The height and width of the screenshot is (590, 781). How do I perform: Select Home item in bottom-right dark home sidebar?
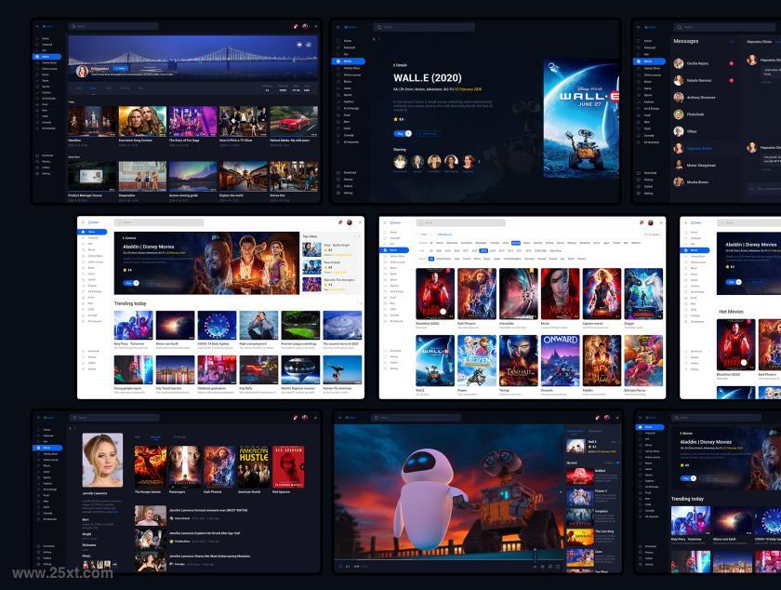click(650, 427)
